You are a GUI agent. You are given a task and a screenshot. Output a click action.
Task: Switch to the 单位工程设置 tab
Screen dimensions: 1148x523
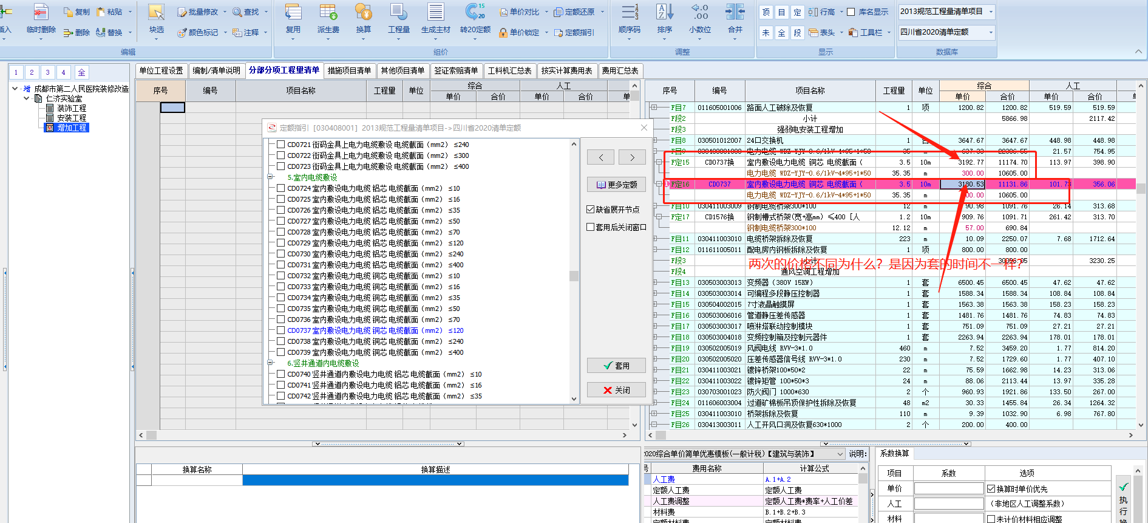161,70
